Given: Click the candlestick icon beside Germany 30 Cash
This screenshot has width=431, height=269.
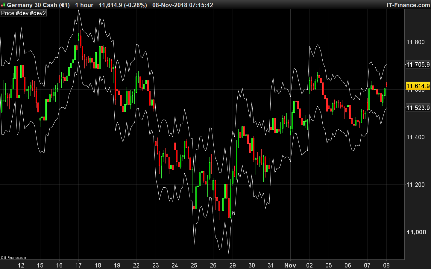Looking at the screenshot, I should 3,5.
